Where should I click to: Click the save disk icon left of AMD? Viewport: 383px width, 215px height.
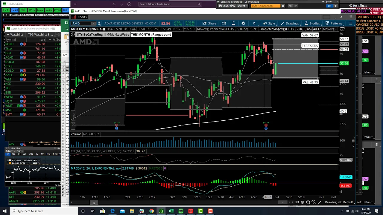click(66, 23)
